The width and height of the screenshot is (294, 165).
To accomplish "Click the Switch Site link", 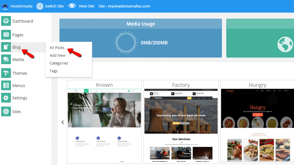I will 54,6.
